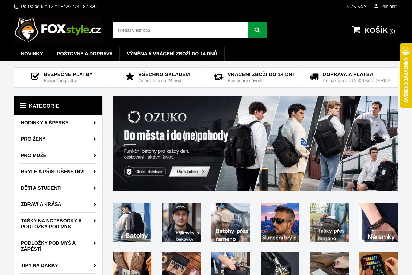Expand Podložky pod myš a zápěstí arrow
Screen dimensions: 412x275
point(94,243)
